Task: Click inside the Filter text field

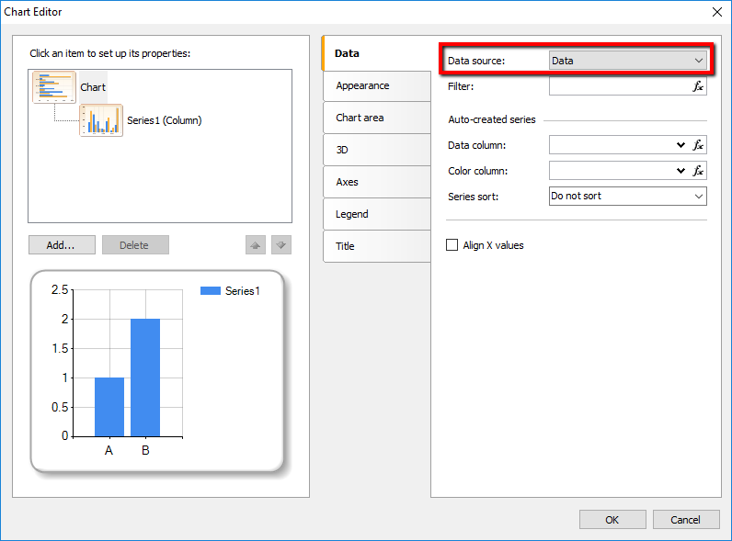Action: (618, 86)
